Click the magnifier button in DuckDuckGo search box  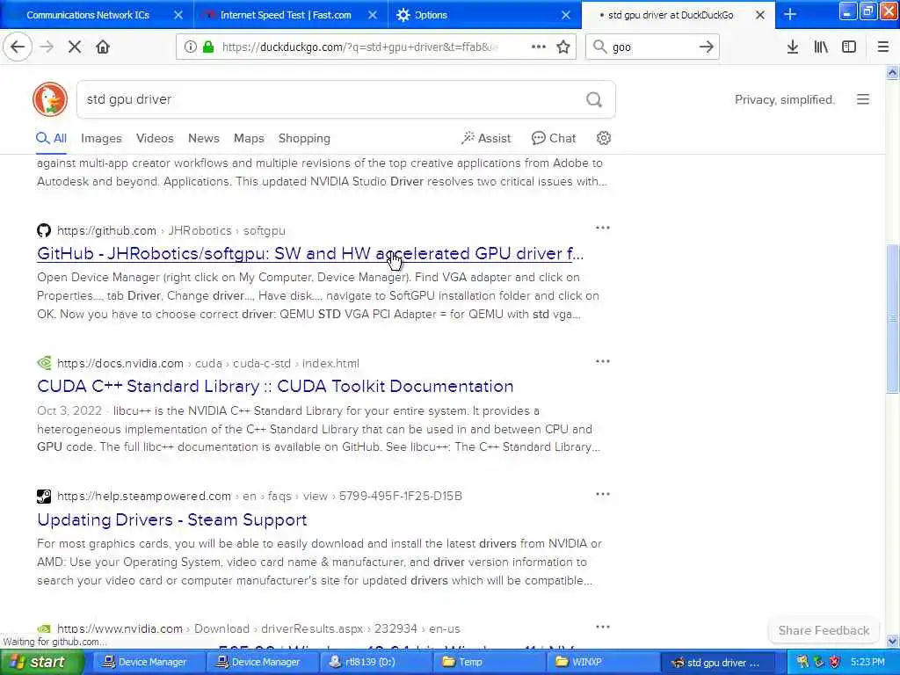[594, 100]
